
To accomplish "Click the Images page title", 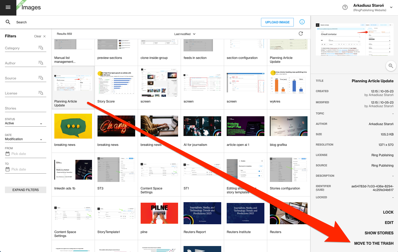I will (31, 8).
